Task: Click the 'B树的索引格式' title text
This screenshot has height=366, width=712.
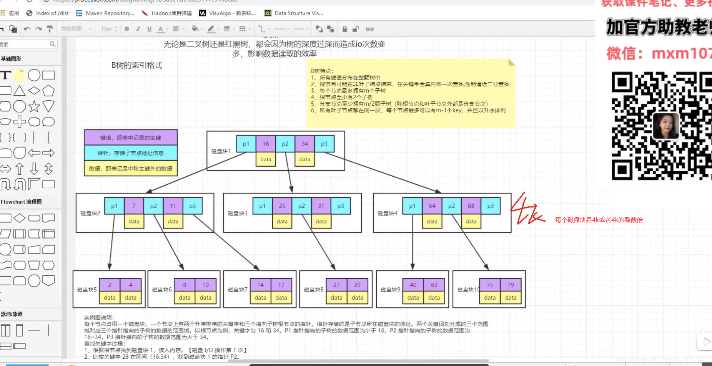Action: (137, 65)
